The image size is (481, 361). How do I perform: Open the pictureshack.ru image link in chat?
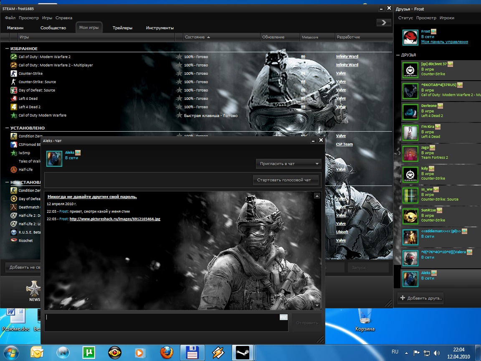115,219
